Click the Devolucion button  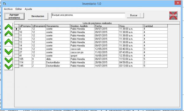click(38, 16)
